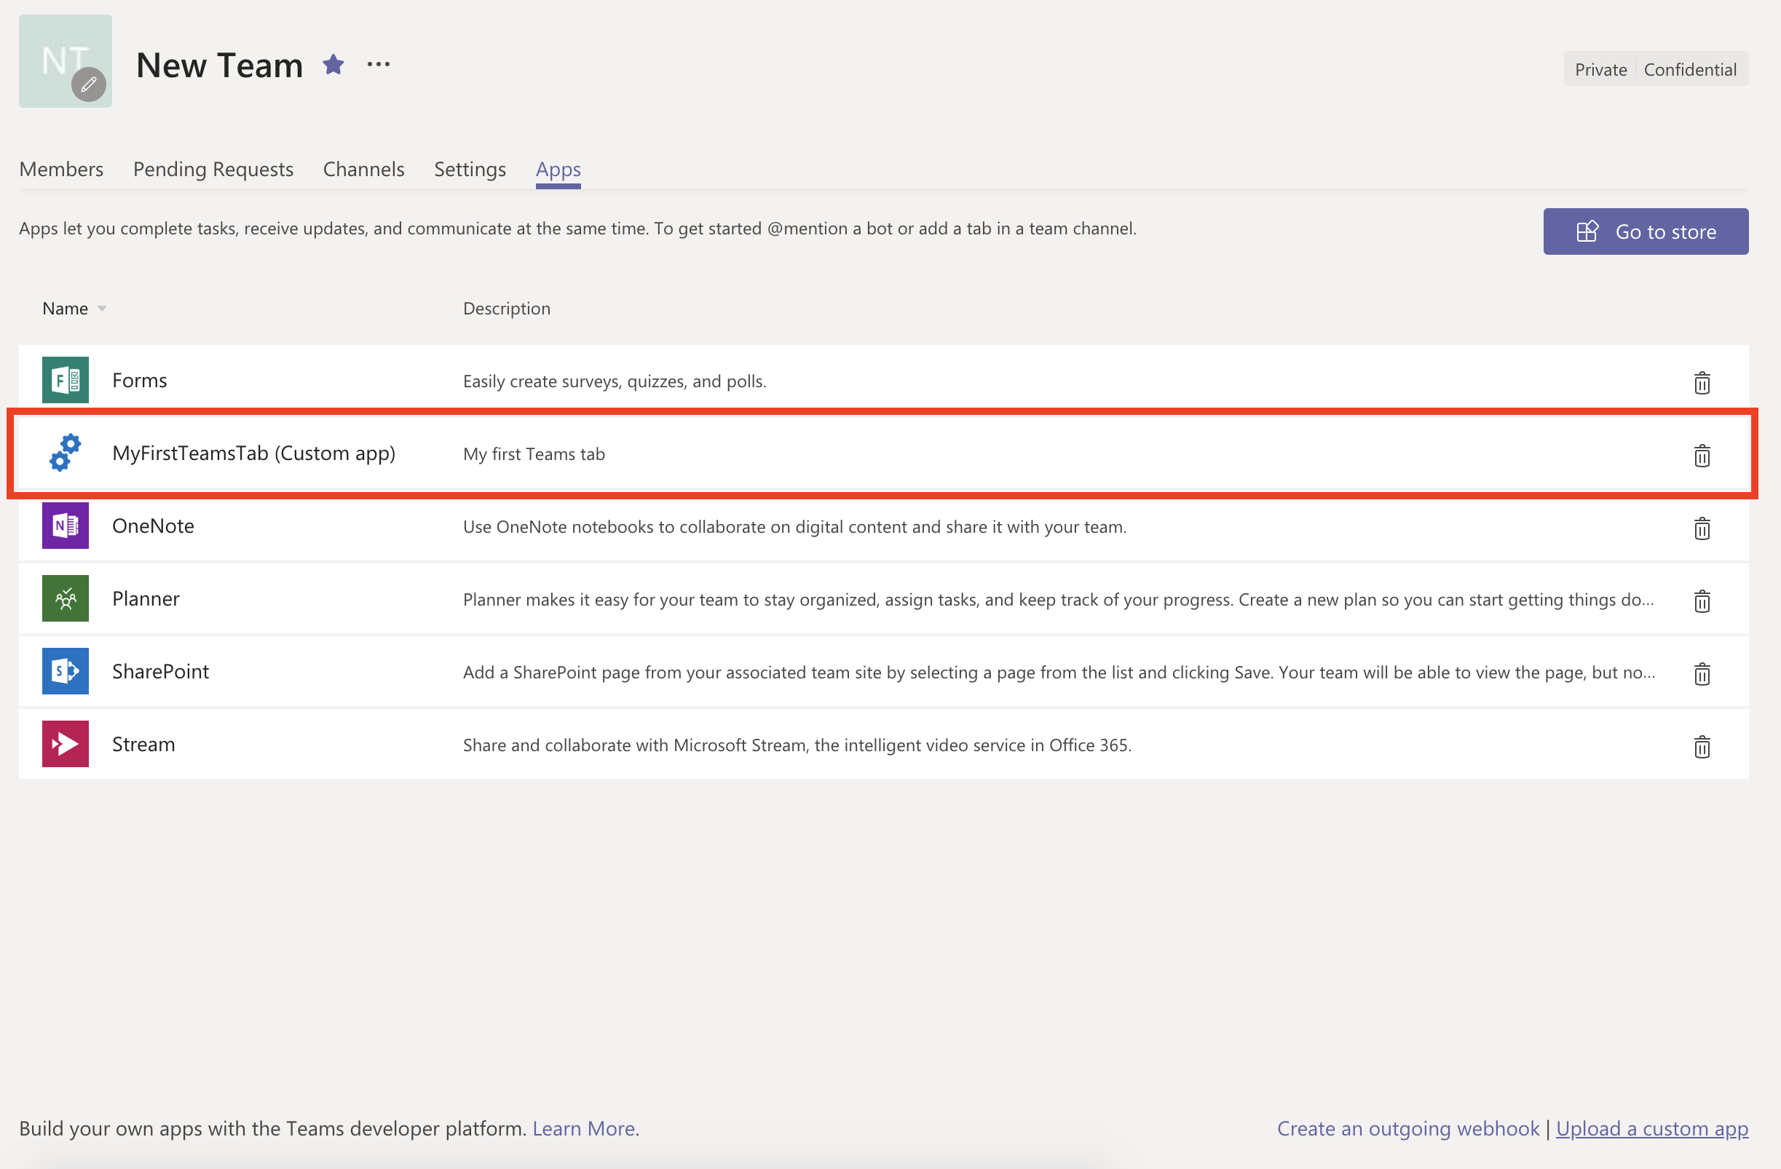Image resolution: width=1781 pixels, height=1169 pixels.
Task: Click the Go to store button
Action: 1646,231
